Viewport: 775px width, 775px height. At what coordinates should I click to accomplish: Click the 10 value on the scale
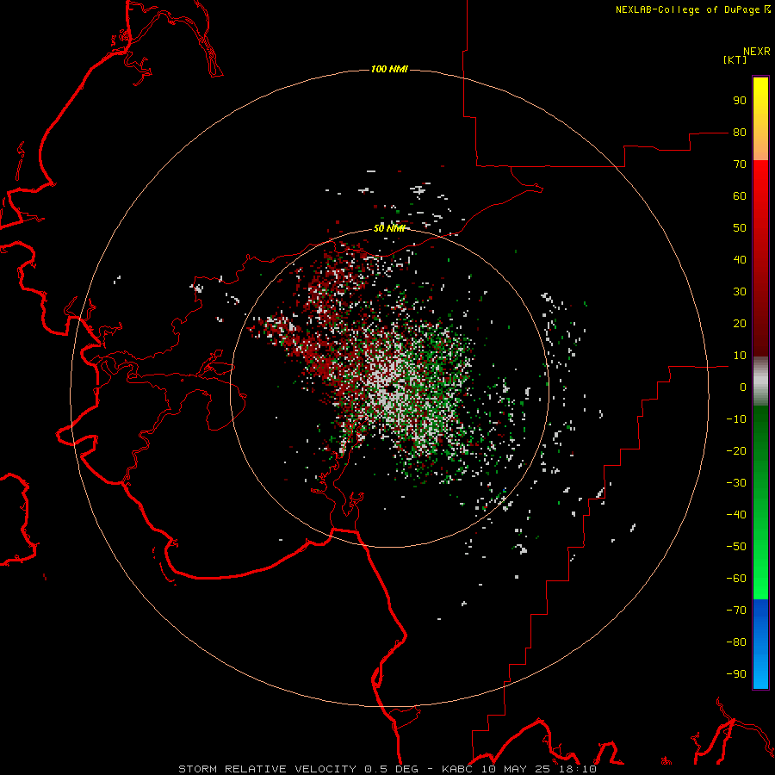740,356
